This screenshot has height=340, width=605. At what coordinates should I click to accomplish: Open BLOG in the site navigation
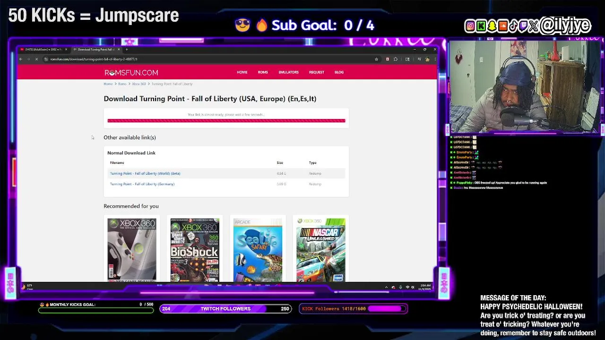pos(339,72)
